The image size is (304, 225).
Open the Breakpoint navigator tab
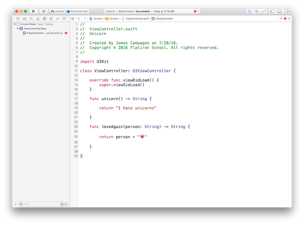pyautogui.click(x=58, y=19)
